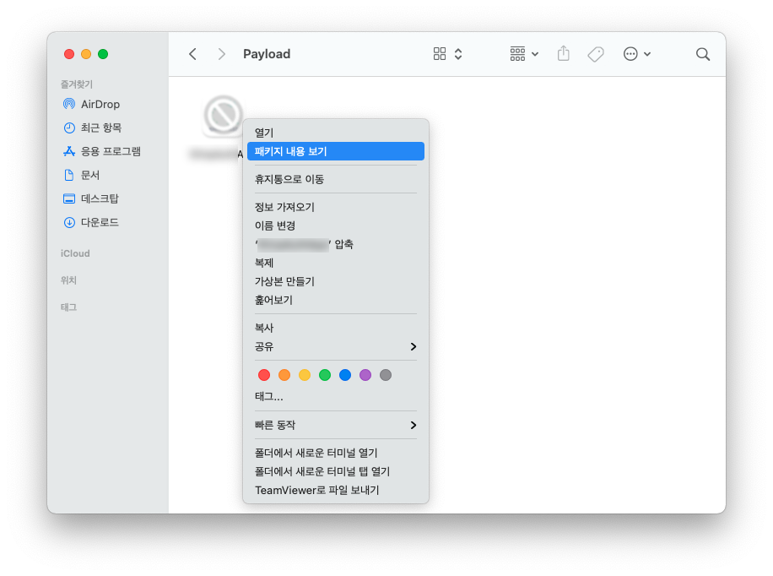Image resolution: width=773 pixels, height=576 pixels.
Task: Apply the green tag color
Action: click(x=325, y=375)
